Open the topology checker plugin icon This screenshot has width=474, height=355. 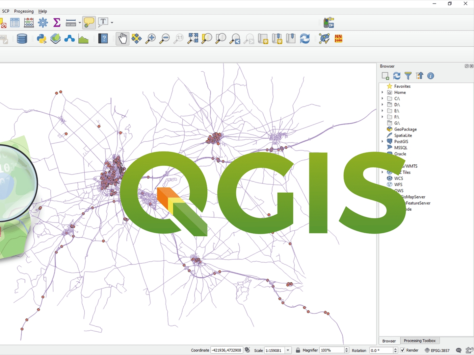tap(324, 39)
